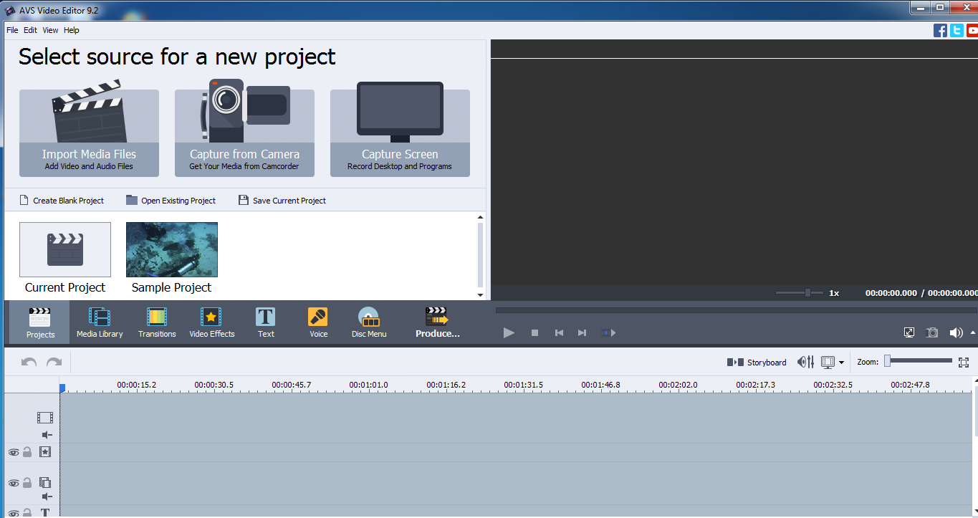This screenshot has height=518, width=978.
Task: Open preview in full screen
Action: pyautogui.click(x=909, y=332)
